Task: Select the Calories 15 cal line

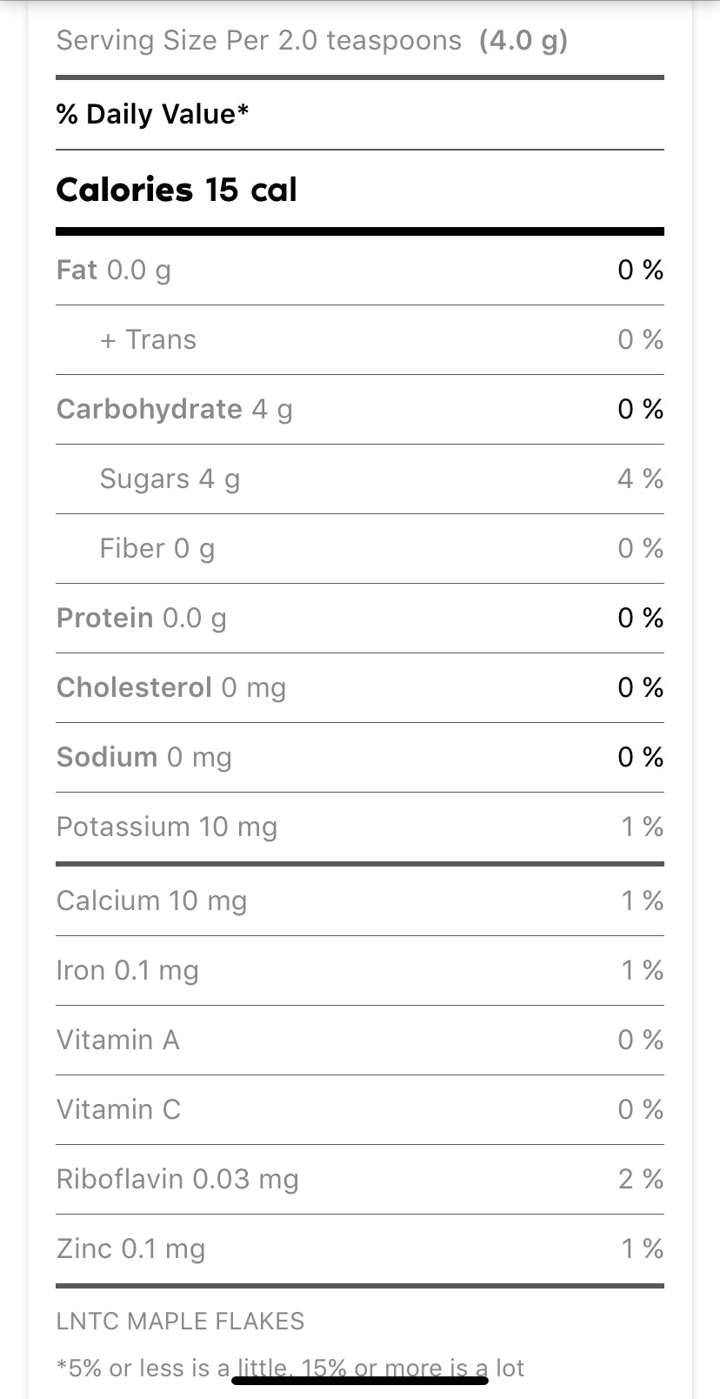Action: click(x=177, y=190)
